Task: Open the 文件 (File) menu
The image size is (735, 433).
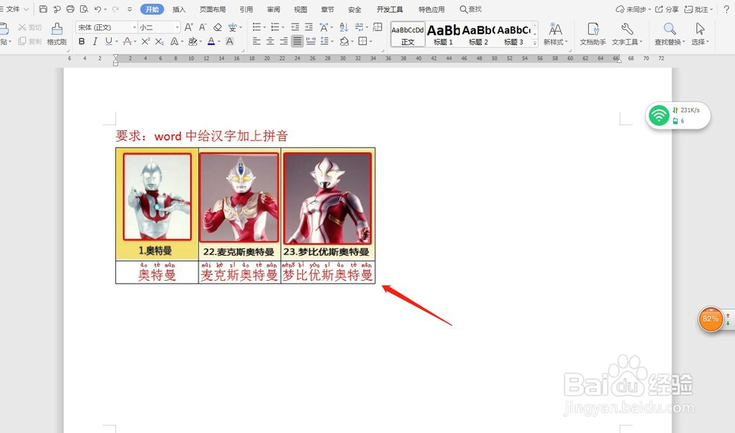Action: (x=15, y=9)
